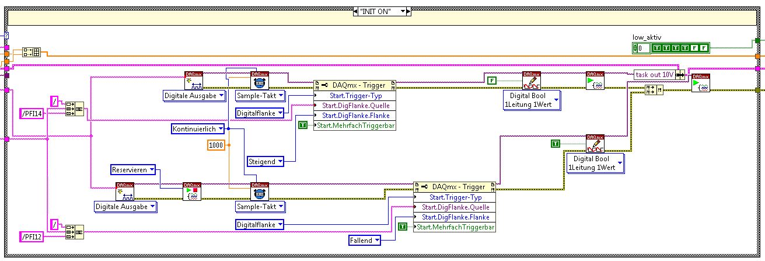Click lower DAQmx - Trigger node title

click(458, 187)
